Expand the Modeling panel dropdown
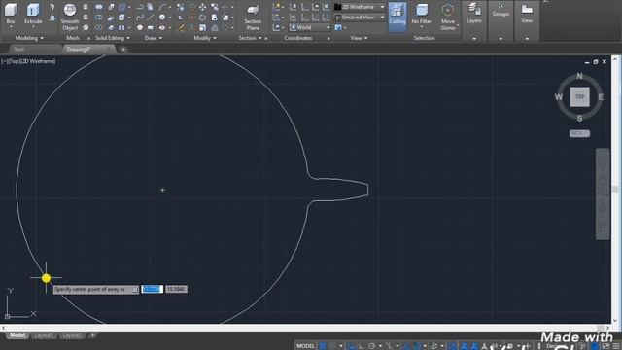This screenshot has width=622, height=350. (x=29, y=38)
